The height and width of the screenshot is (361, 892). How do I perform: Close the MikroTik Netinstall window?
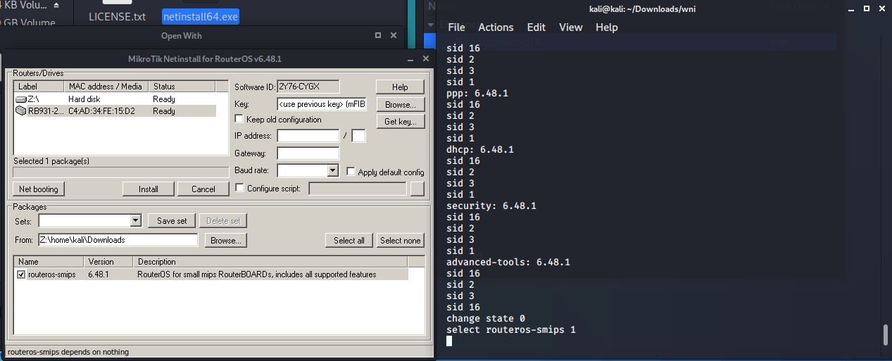coord(425,59)
